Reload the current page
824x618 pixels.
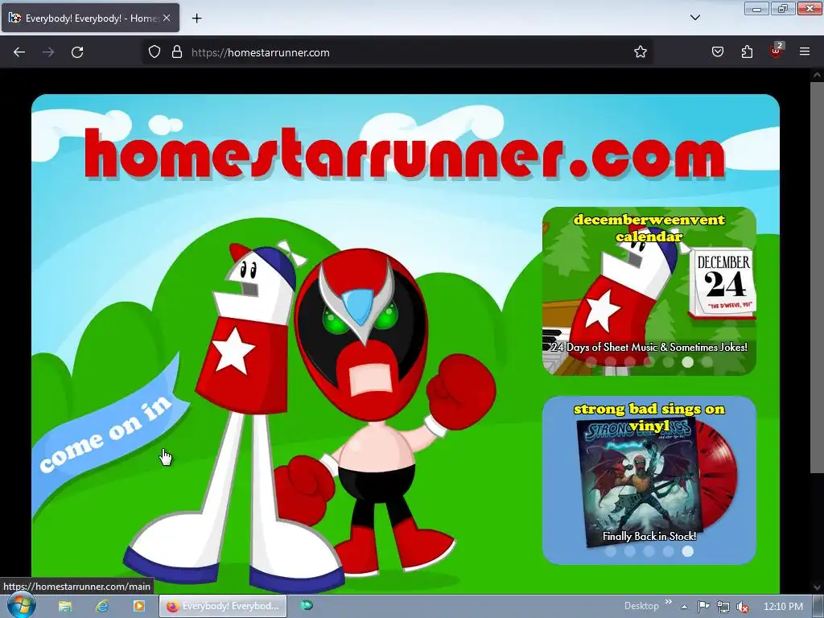77,52
